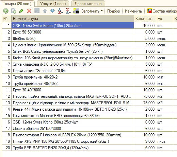This screenshot has width=177, height=157.
Task: Click the gray finish-editing save icon
Action: (x=37, y=11)
